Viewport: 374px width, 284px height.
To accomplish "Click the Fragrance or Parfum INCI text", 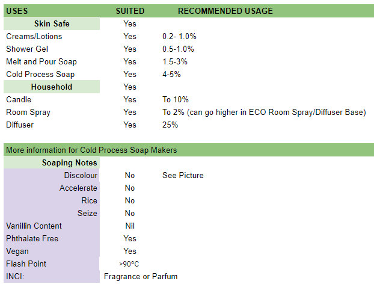I will coord(141,277).
